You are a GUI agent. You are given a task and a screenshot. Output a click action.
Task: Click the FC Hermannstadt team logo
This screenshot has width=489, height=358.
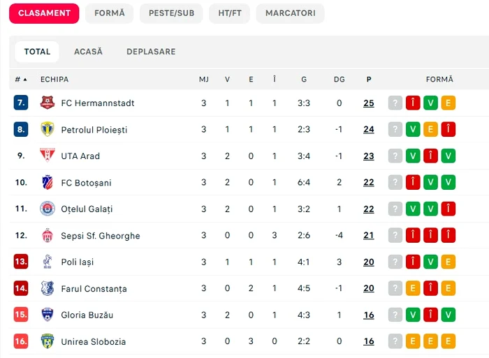tap(48, 103)
